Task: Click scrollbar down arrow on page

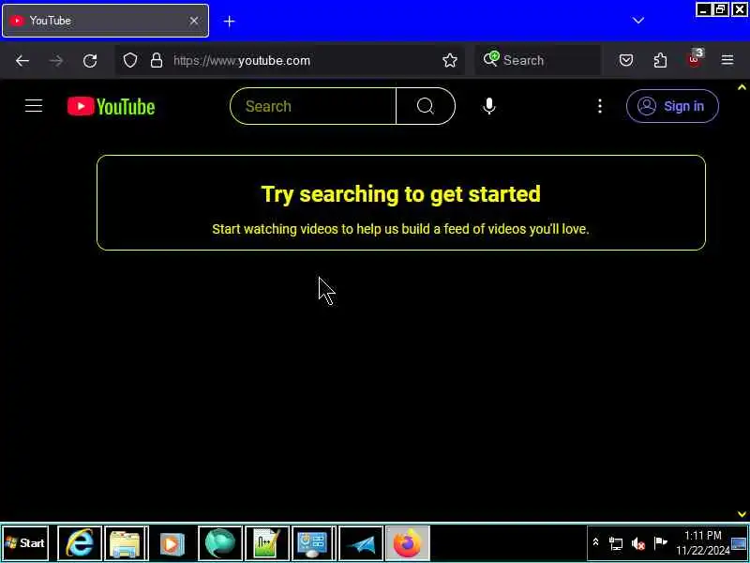Action: (742, 514)
